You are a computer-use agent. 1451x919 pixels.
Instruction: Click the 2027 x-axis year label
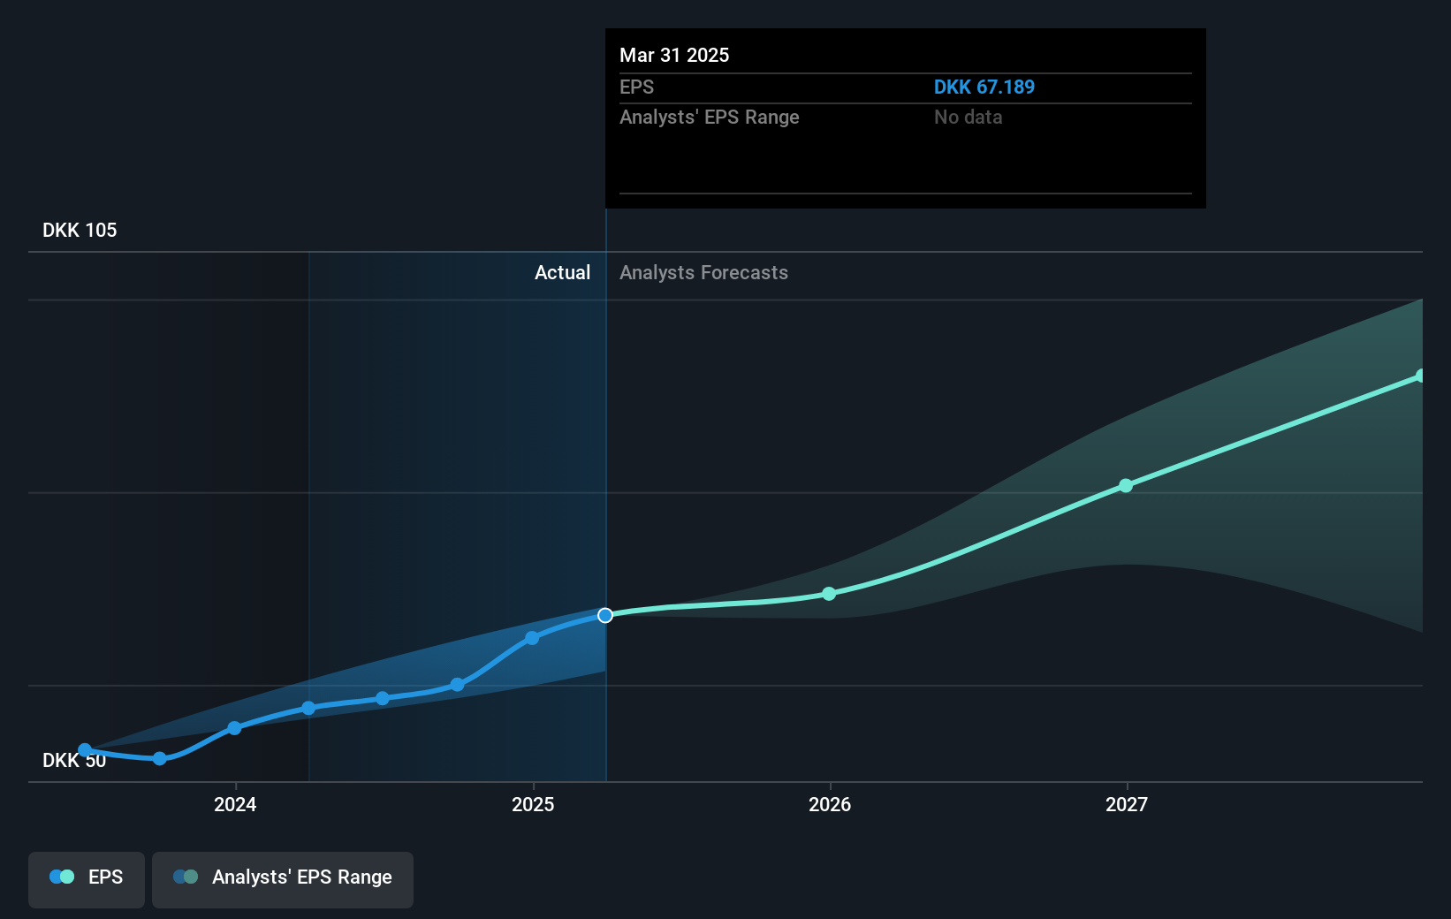point(1127,804)
